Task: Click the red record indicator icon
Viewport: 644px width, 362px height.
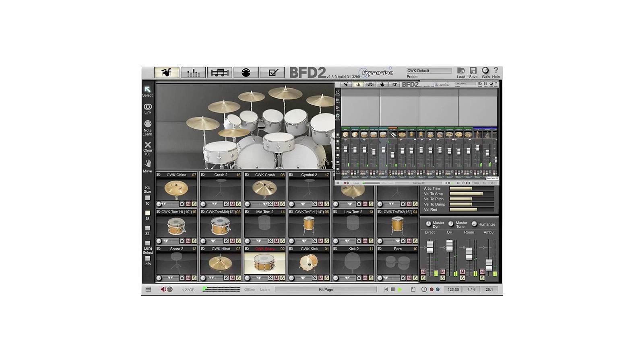Action: pyautogui.click(x=431, y=289)
